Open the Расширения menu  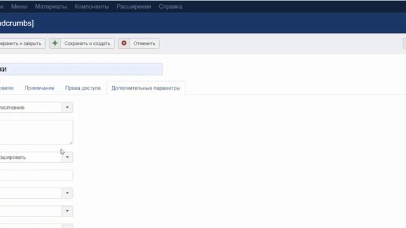[134, 7]
